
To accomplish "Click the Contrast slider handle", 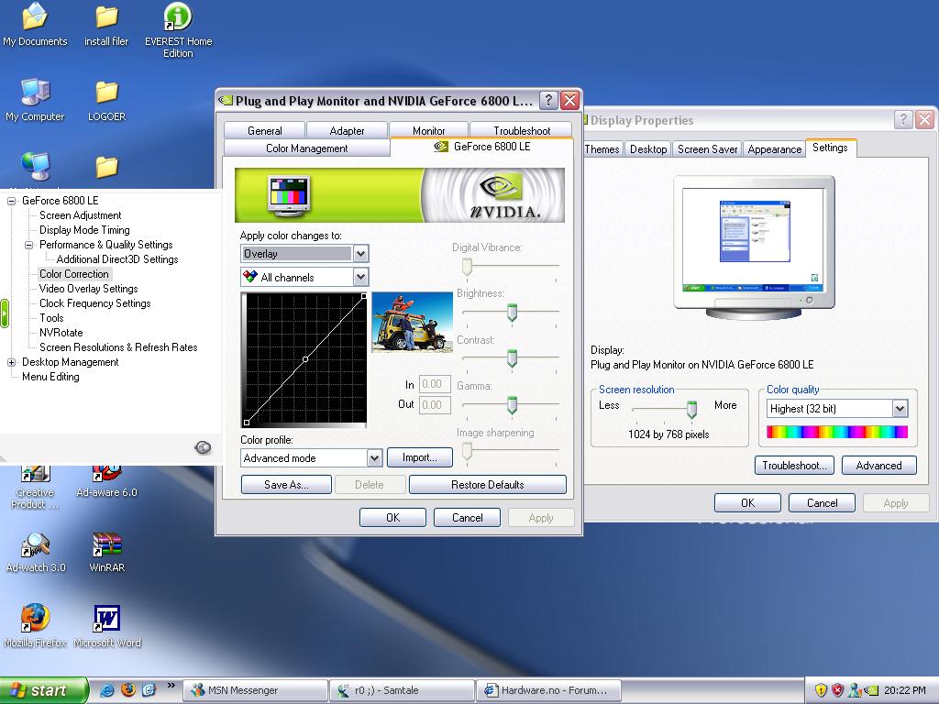I will coord(512,358).
